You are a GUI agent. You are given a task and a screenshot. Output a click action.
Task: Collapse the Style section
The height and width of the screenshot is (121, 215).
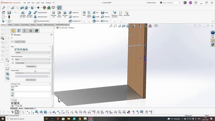[x=50, y=47]
